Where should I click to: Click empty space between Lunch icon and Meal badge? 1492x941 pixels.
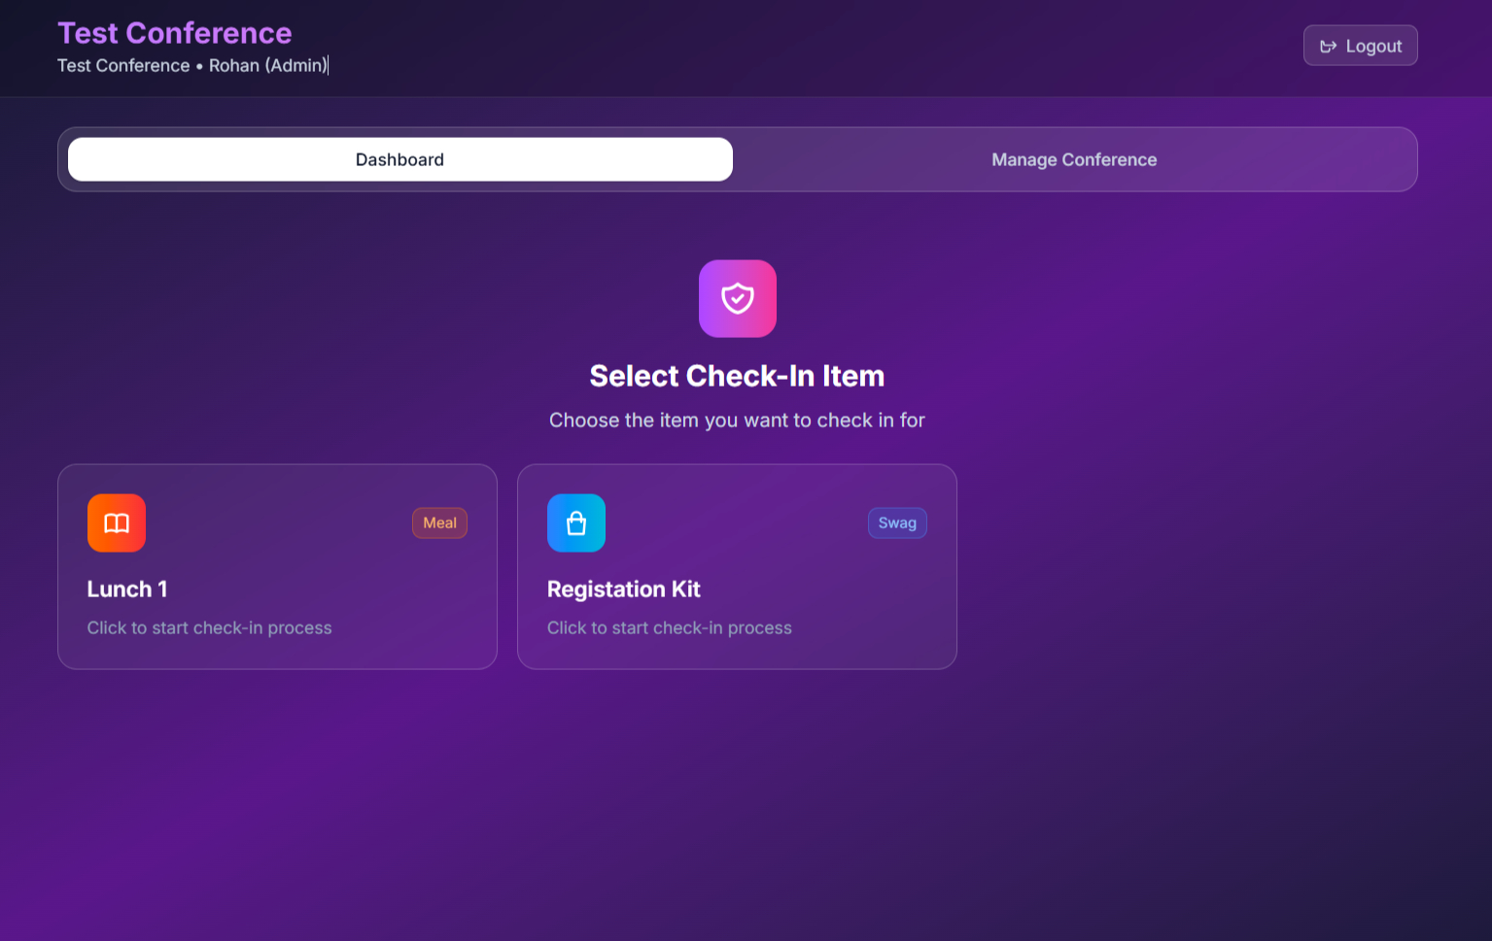point(278,523)
